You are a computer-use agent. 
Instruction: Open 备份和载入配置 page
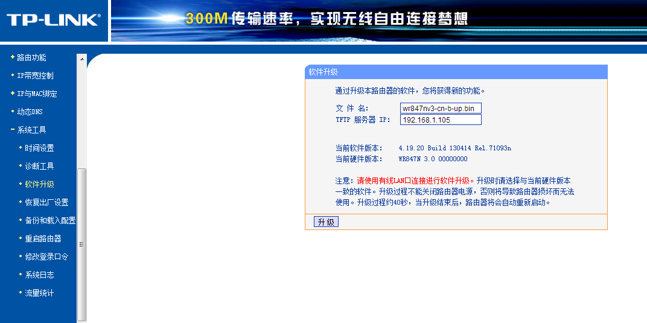click(50, 221)
